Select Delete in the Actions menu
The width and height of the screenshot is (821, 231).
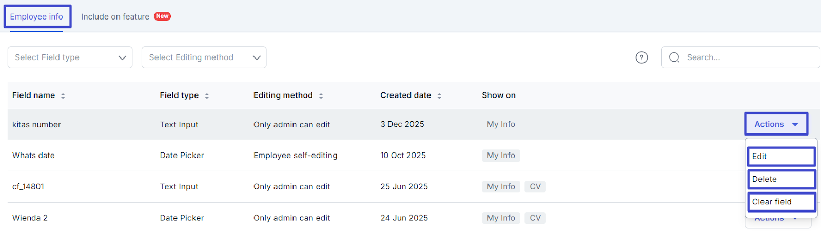point(781,179)
